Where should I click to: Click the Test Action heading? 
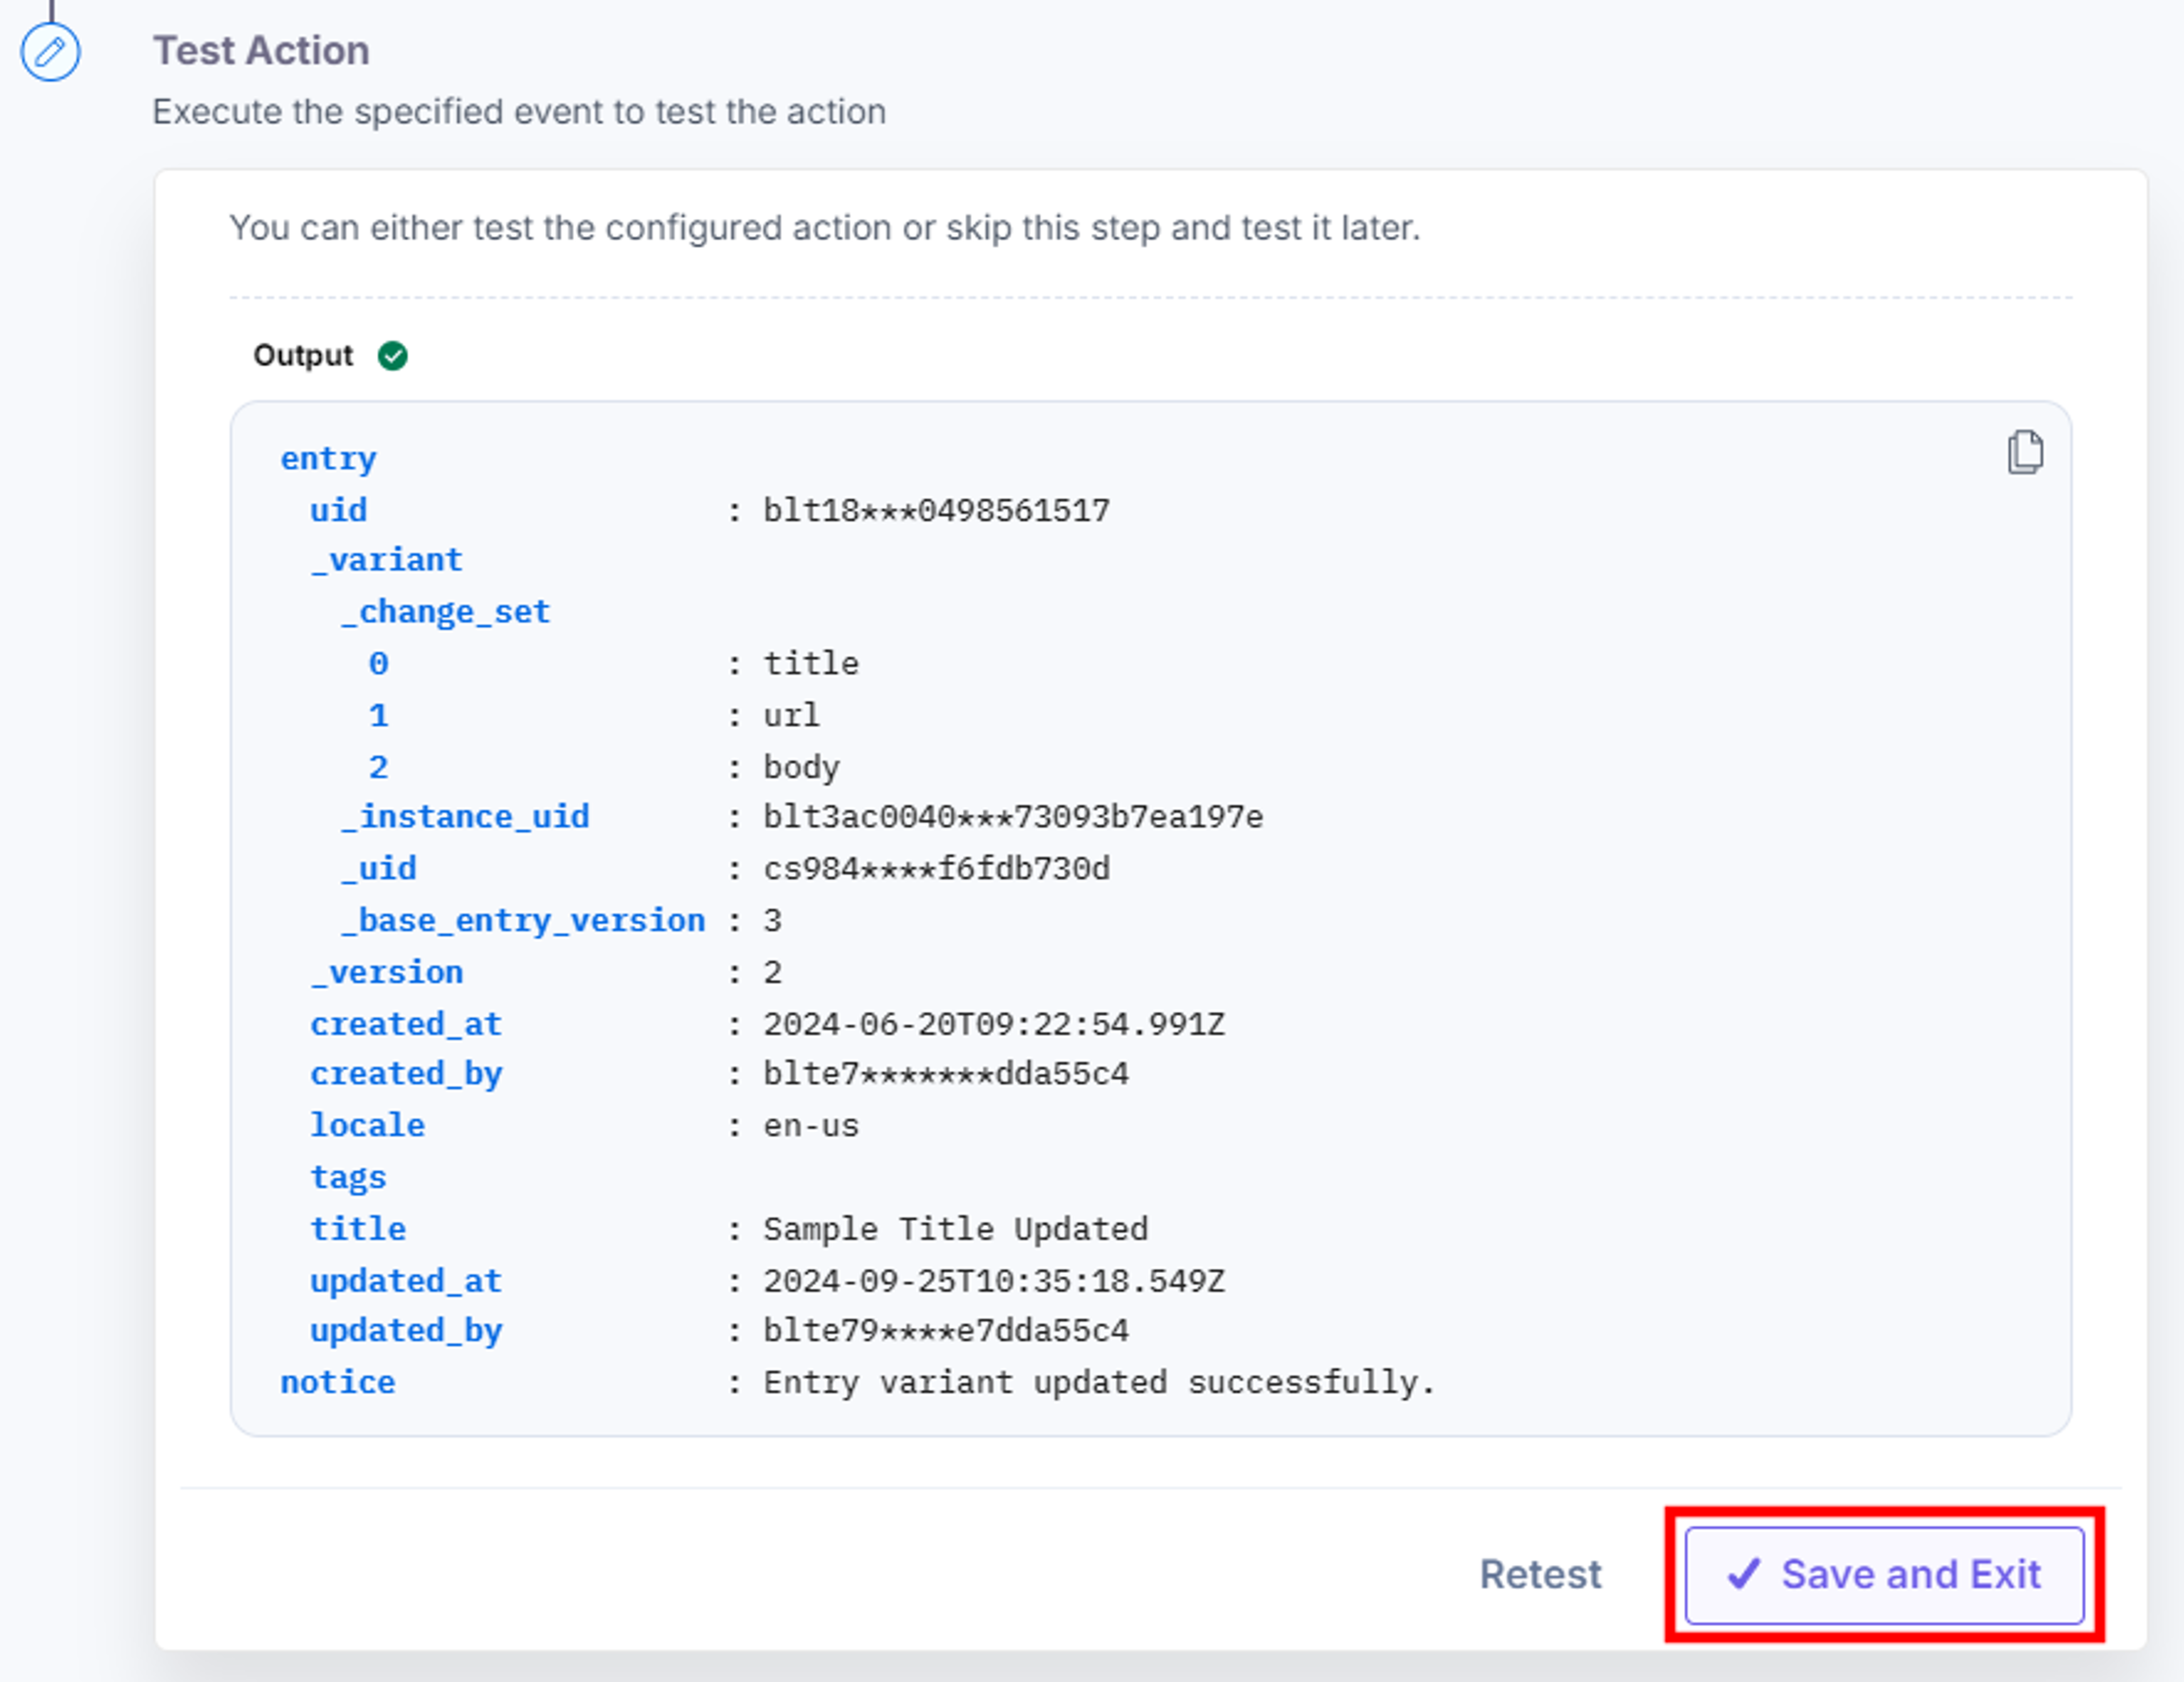[261, 50]
